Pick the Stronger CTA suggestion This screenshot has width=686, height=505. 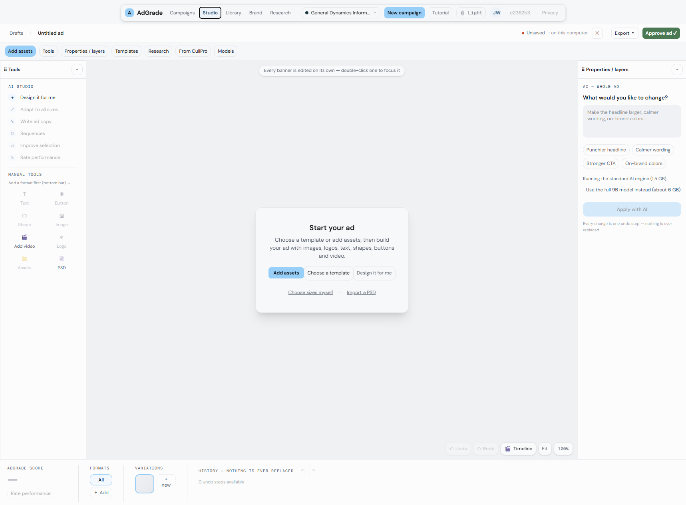click(601, 163)
